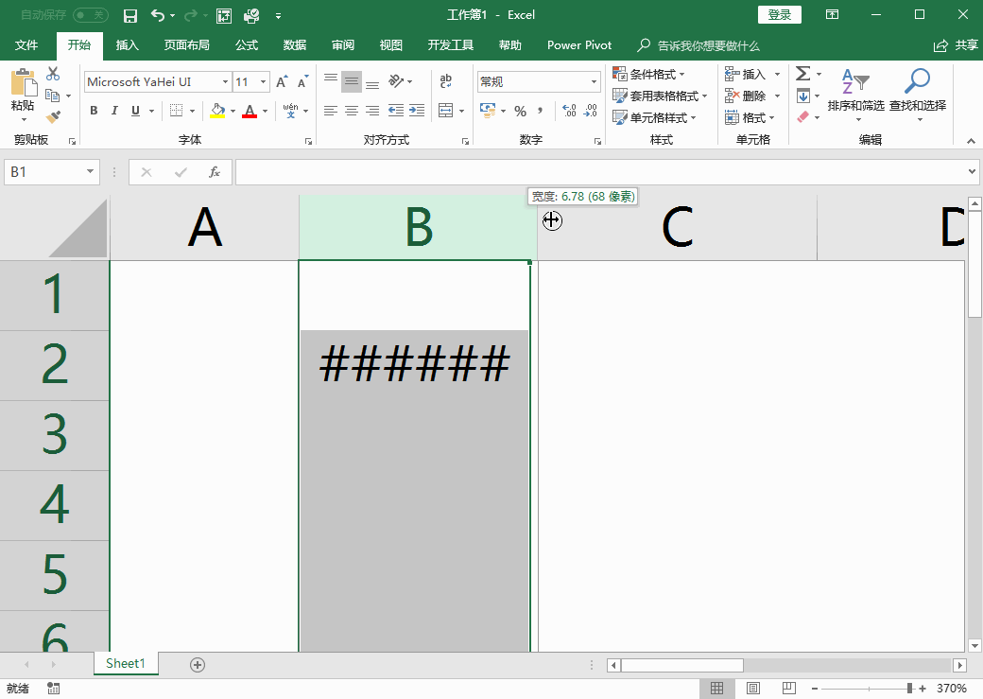Open the font name dropdown
This screenshot has height=699, width=983.
pos(225,82)
